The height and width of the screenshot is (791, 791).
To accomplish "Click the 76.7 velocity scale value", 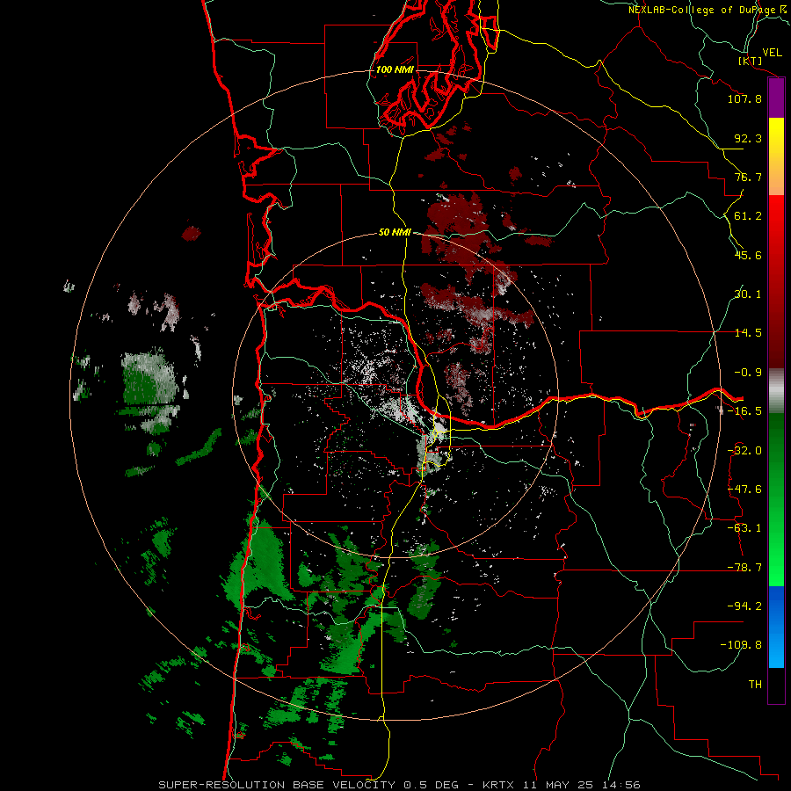I will 748,177.
